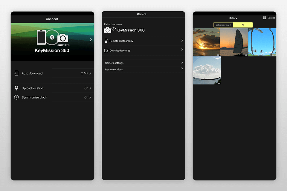Tap the grid icon next to Select
The width and height of the screenshot is (287, 191).
[264, 18]
